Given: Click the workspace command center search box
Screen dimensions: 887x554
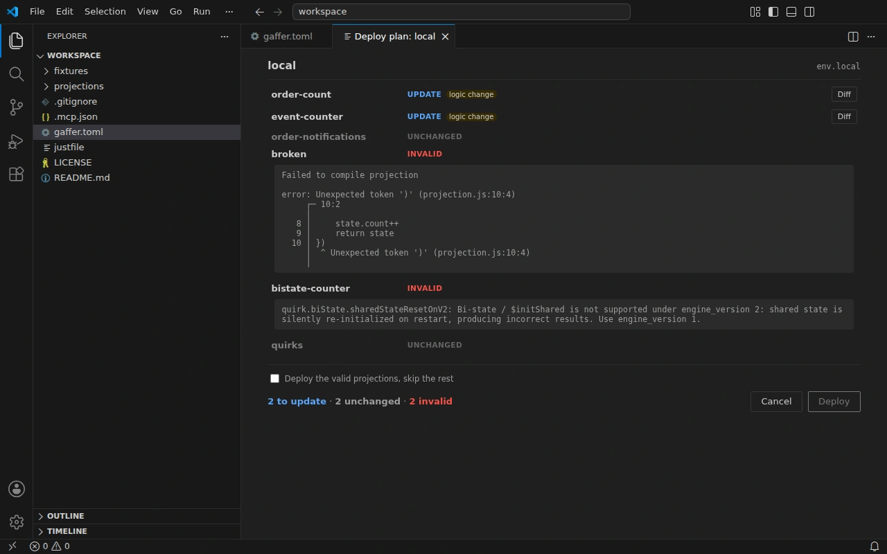Looking at the screenshot, I should (x=461, y=12).
